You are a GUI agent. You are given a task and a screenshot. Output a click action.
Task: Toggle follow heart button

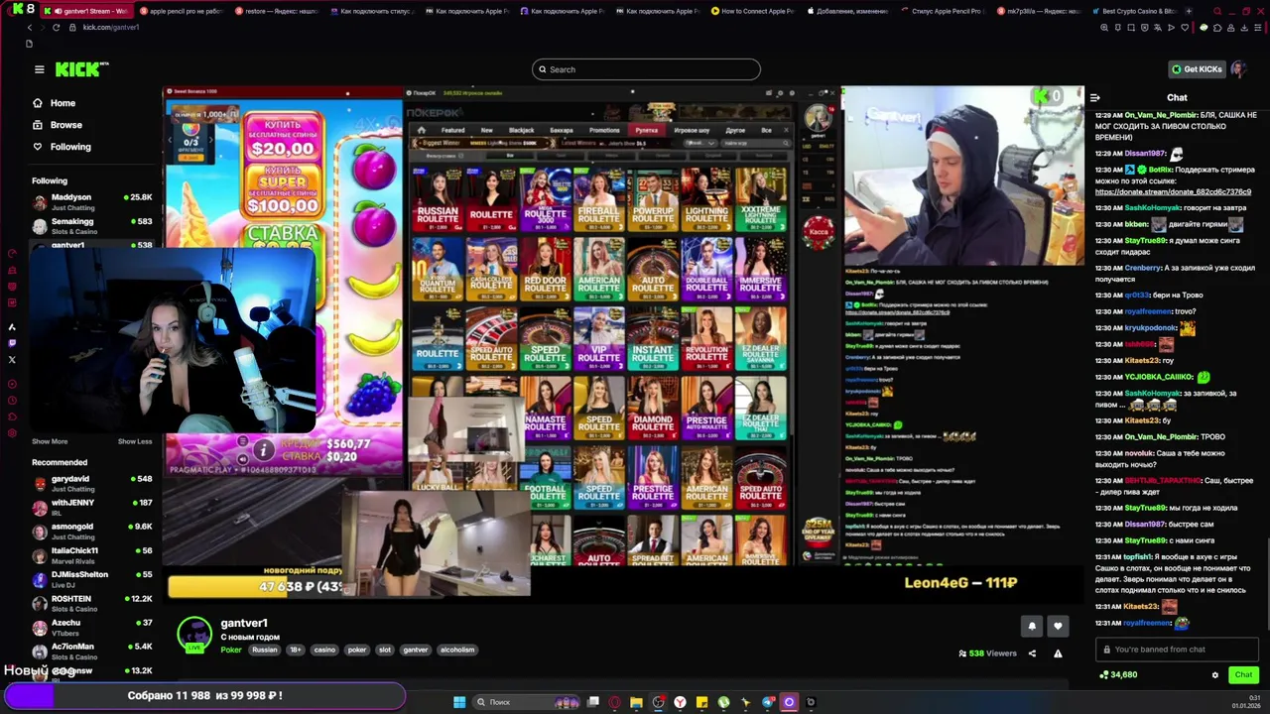(x=1058, y=626)
